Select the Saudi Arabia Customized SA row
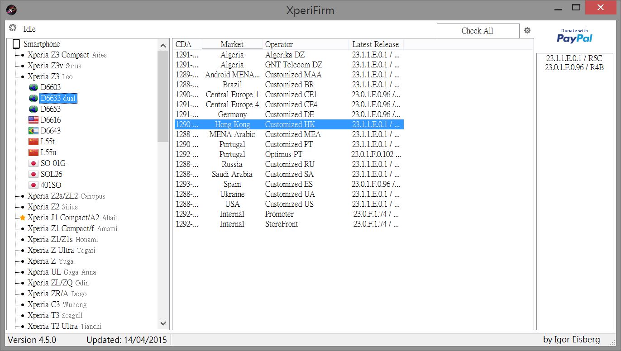The width and height of the screenshot is (621, 351). pyautogui.click(x=289, y=174)
